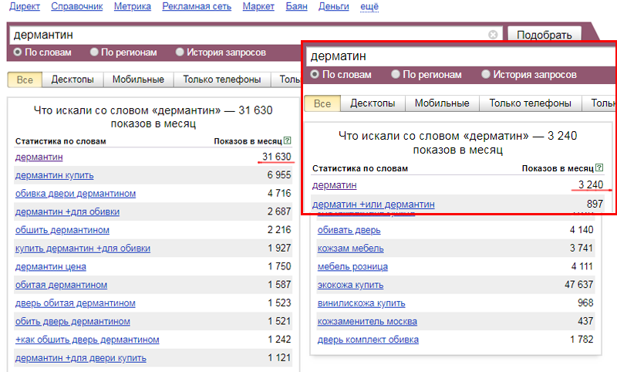Viewport: 617px width, 372px height.
Task: Click the 'дерматин' overlay search field
Action: point(460,56)
